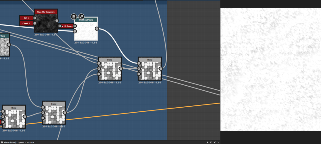
Task: Click the '2048x2048 - L16' label under Slope Blur Grayscale
Action: tap(46, 35)
